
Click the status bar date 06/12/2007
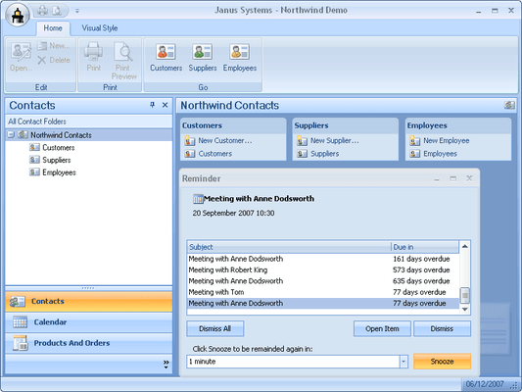[485, 384]
